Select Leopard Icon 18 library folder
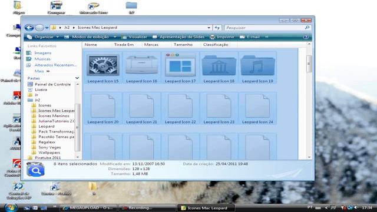Image resolution: width=377 pixels, height=212 pixels. coord(219,68)
